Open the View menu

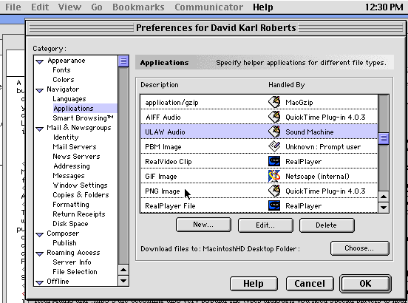tap(69, 7)
